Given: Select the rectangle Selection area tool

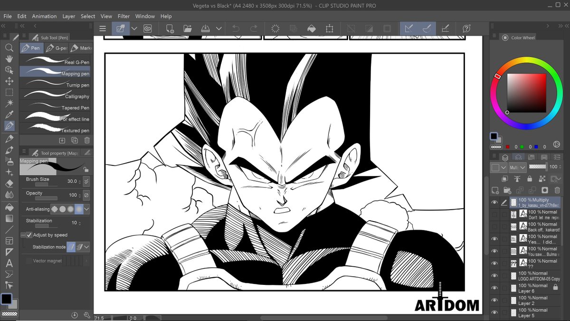Looking at the screenshot, I should tap(9, 92).
